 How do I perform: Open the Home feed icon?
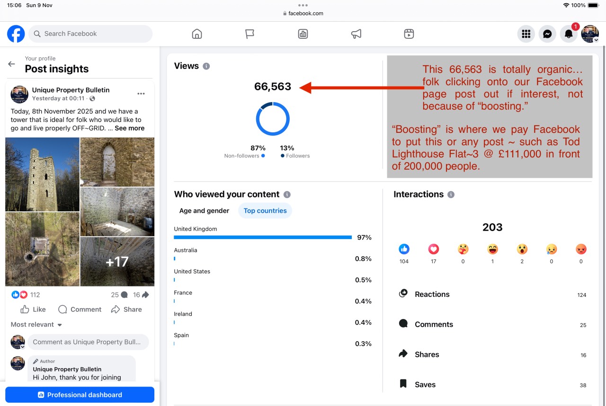(x=197, y=34)
